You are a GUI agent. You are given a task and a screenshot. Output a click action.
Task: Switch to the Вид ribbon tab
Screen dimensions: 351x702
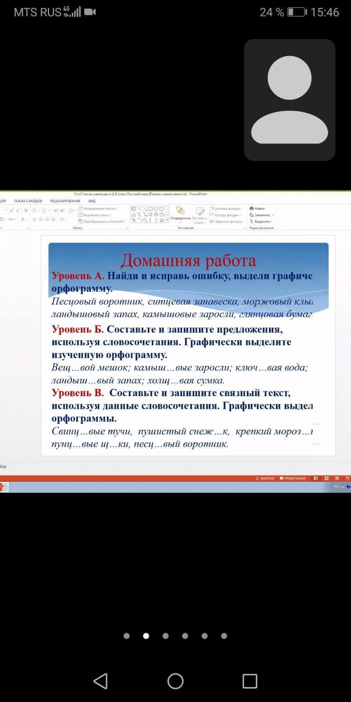pyautogui.click(x=92, y=201)
